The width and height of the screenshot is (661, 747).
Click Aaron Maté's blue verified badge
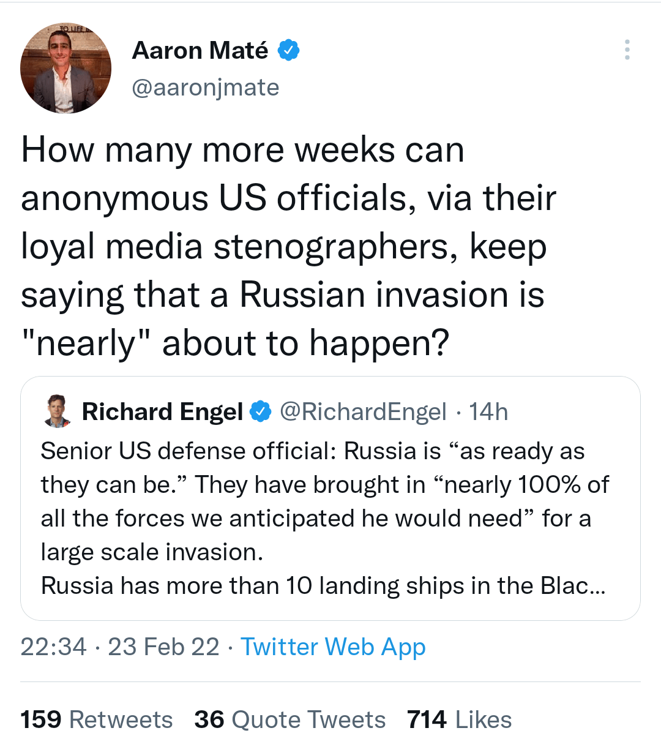click(x=289, y=50)
